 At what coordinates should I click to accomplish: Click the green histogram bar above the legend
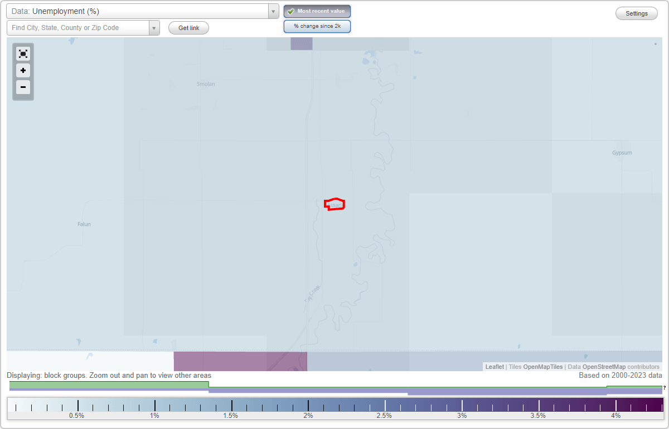109,384
